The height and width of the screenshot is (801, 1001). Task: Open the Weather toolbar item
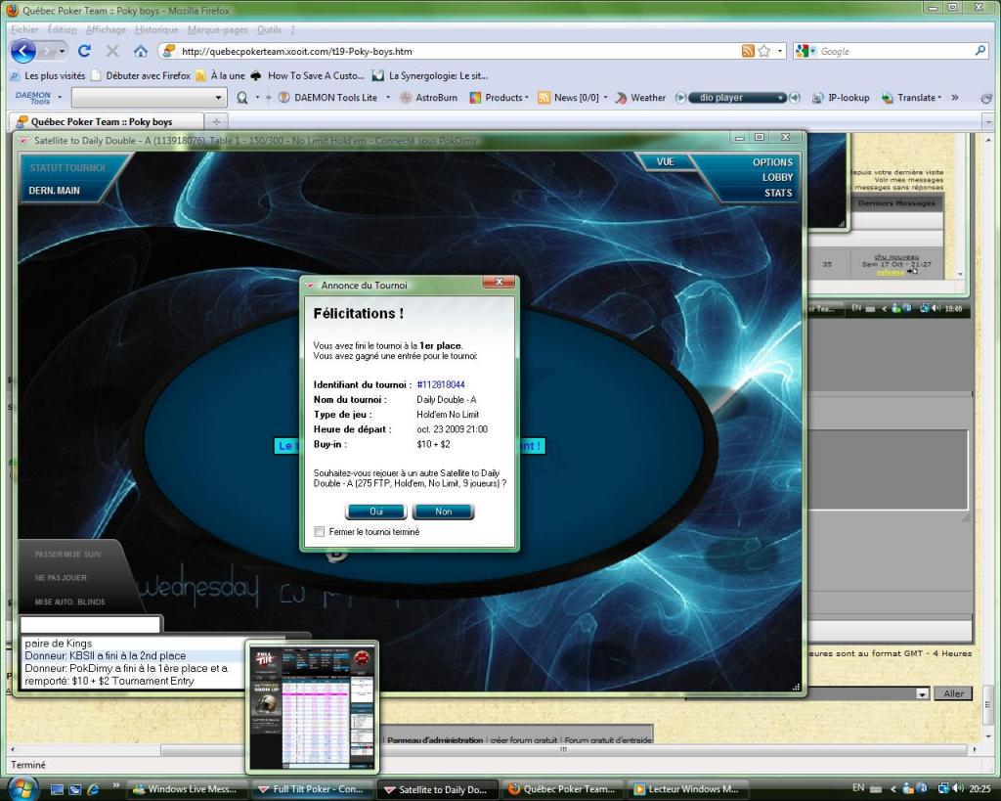(x=640, y=98)
